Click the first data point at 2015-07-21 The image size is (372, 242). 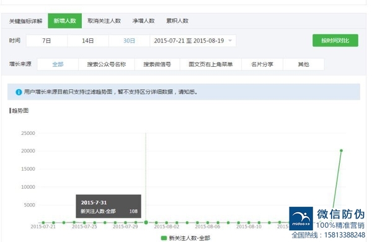(x=43, y=223)
